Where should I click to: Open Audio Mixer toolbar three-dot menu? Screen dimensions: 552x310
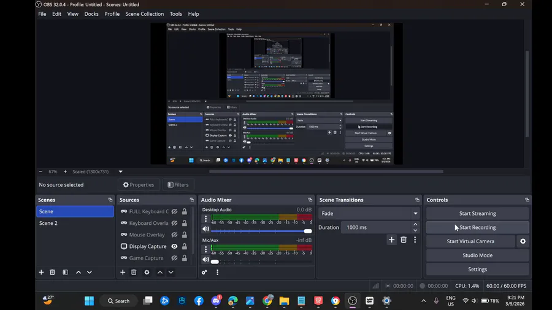(x=217, y=272)
